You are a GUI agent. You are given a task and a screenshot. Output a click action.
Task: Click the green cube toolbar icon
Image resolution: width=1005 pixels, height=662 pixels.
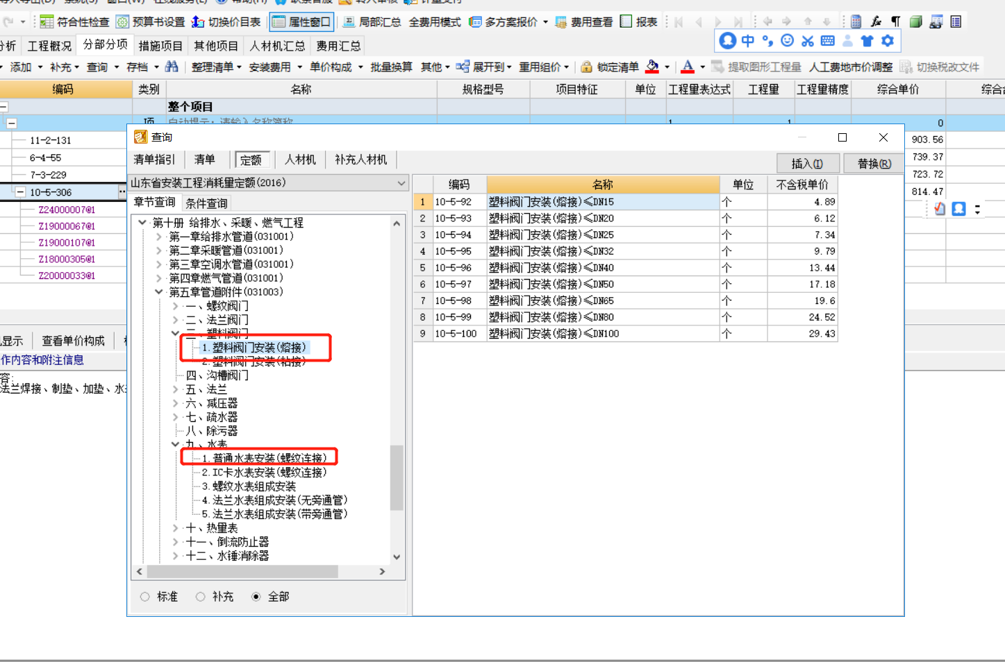(916, 22)
